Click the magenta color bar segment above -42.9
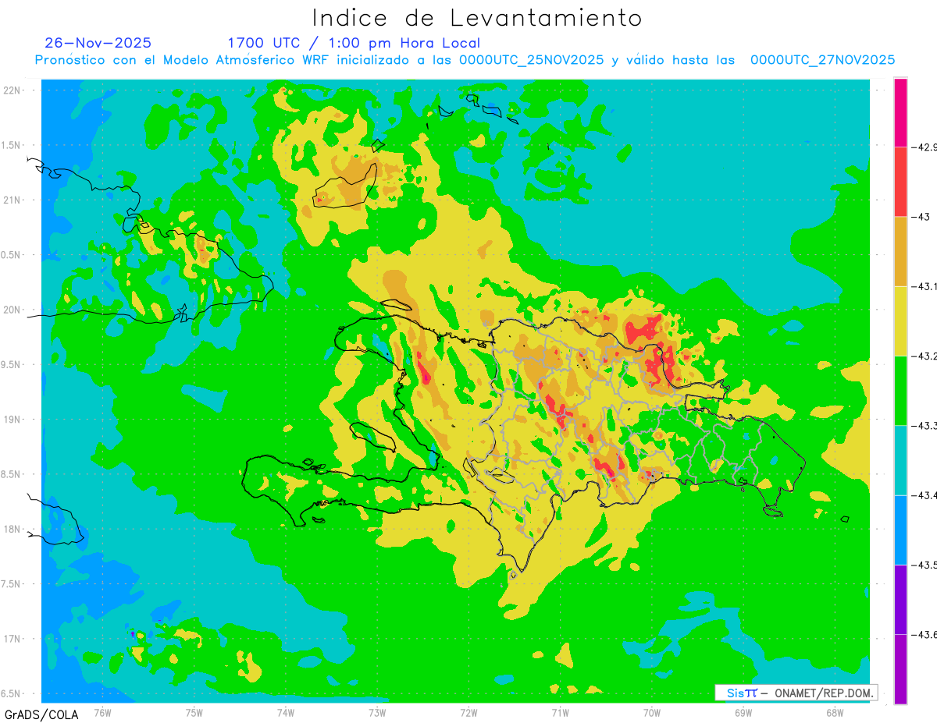The height and width of the screenshot is (723, 937). pyautogui.click(x=900, y=112)
